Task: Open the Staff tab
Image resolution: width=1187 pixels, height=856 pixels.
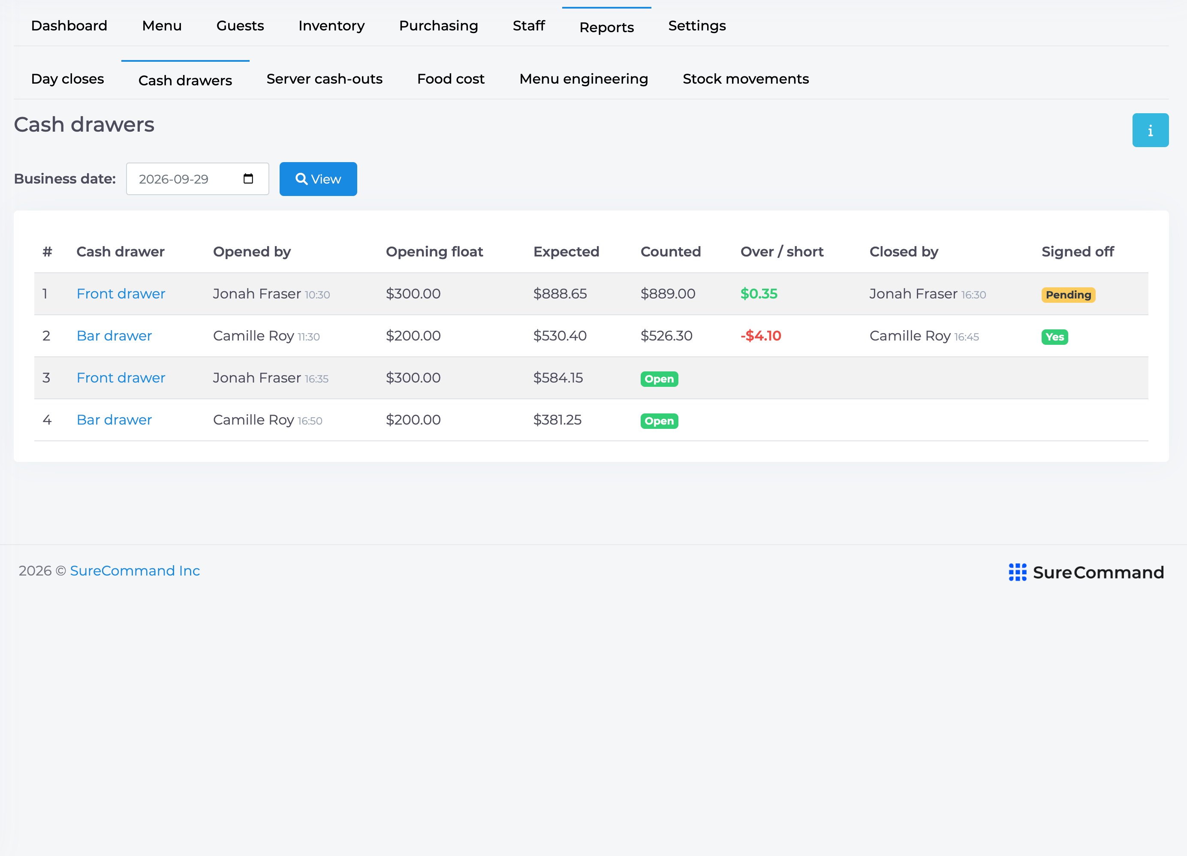Action: coord(529,26)
